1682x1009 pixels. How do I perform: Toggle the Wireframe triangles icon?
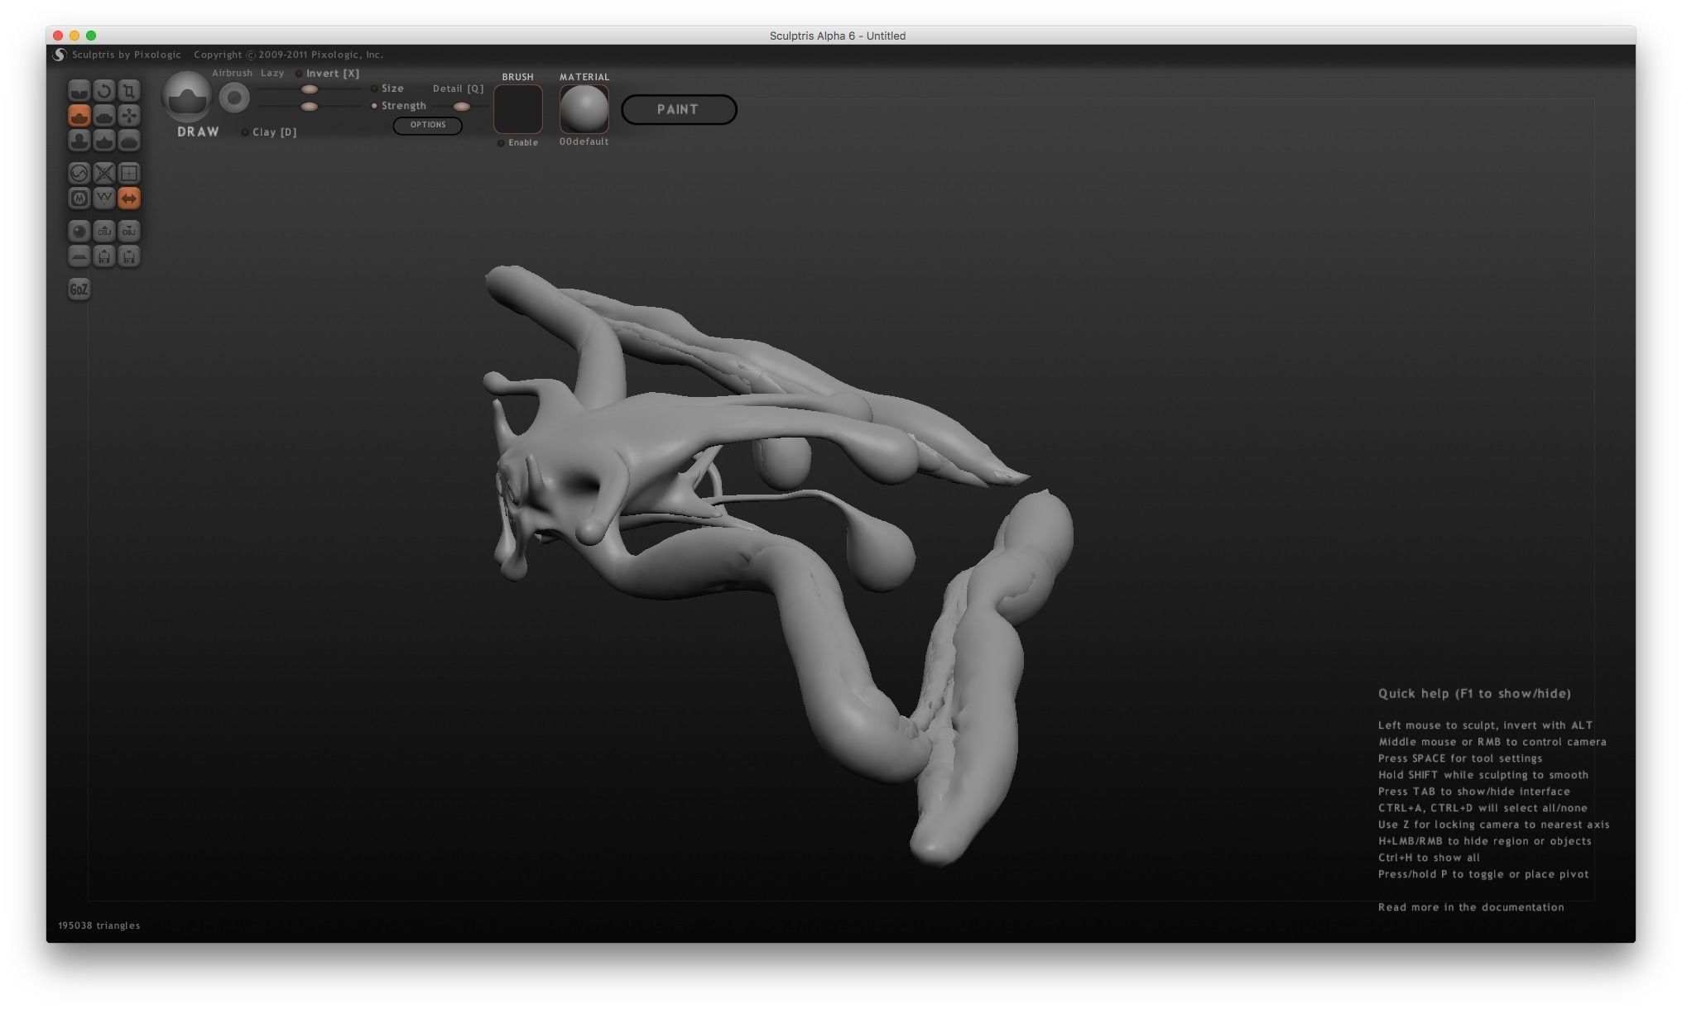pyautogui.click(x=103, y=198)
